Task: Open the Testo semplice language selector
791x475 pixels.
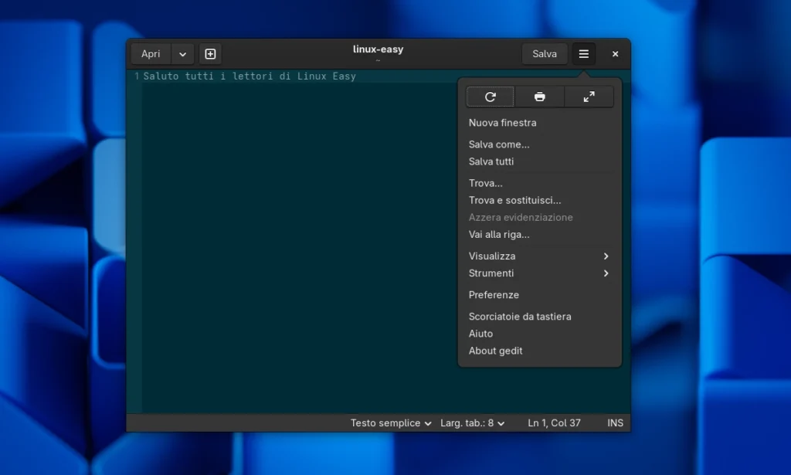Action: coord(390,422)
